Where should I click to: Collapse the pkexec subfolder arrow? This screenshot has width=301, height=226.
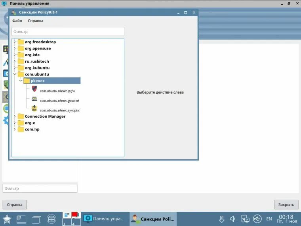[21, 81]
